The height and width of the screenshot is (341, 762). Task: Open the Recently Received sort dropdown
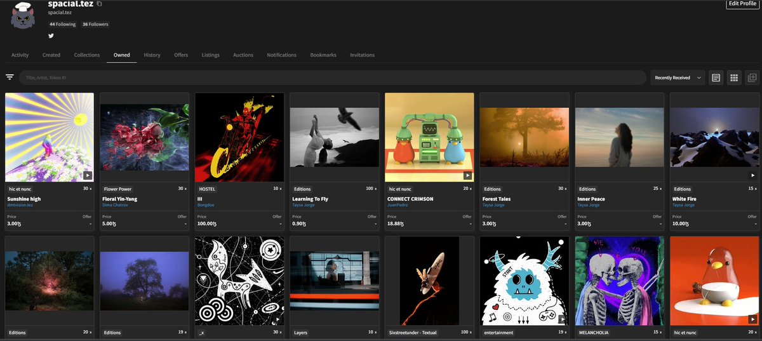pos(678,77)
